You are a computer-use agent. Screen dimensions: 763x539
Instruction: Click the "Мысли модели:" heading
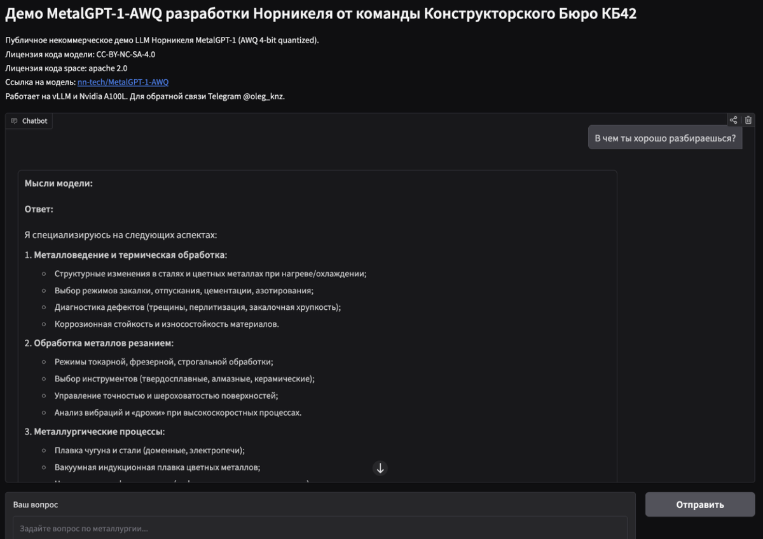click(58, 183)
